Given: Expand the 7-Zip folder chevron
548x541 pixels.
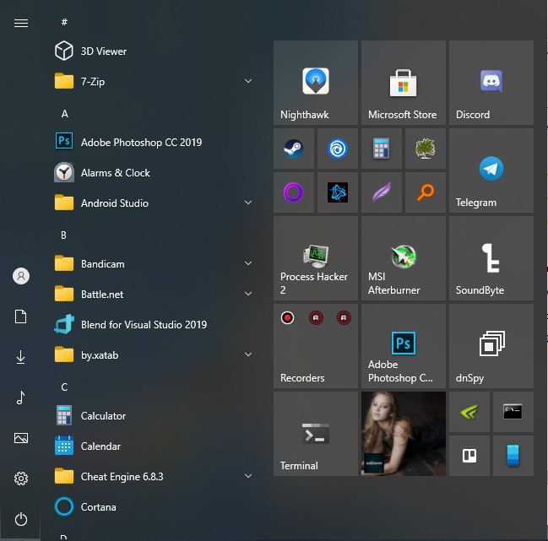Looking at the screenshot, I should [248, 81].
